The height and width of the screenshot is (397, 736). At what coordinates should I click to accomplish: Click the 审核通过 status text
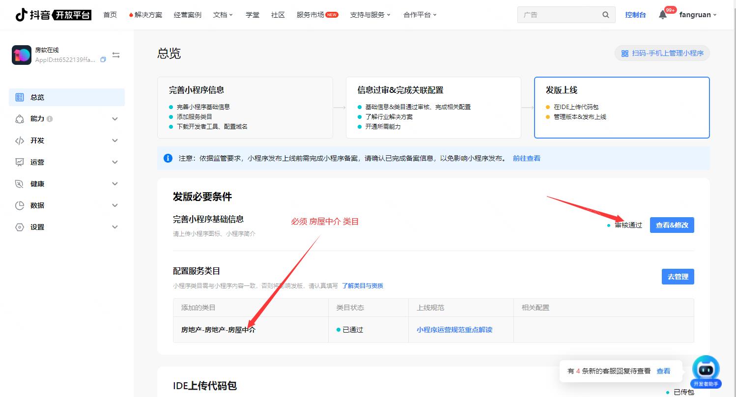click(x=628, y=225)
